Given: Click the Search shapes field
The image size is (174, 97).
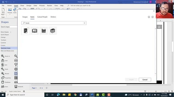Looking at the screenshot, I should point(9,27).
